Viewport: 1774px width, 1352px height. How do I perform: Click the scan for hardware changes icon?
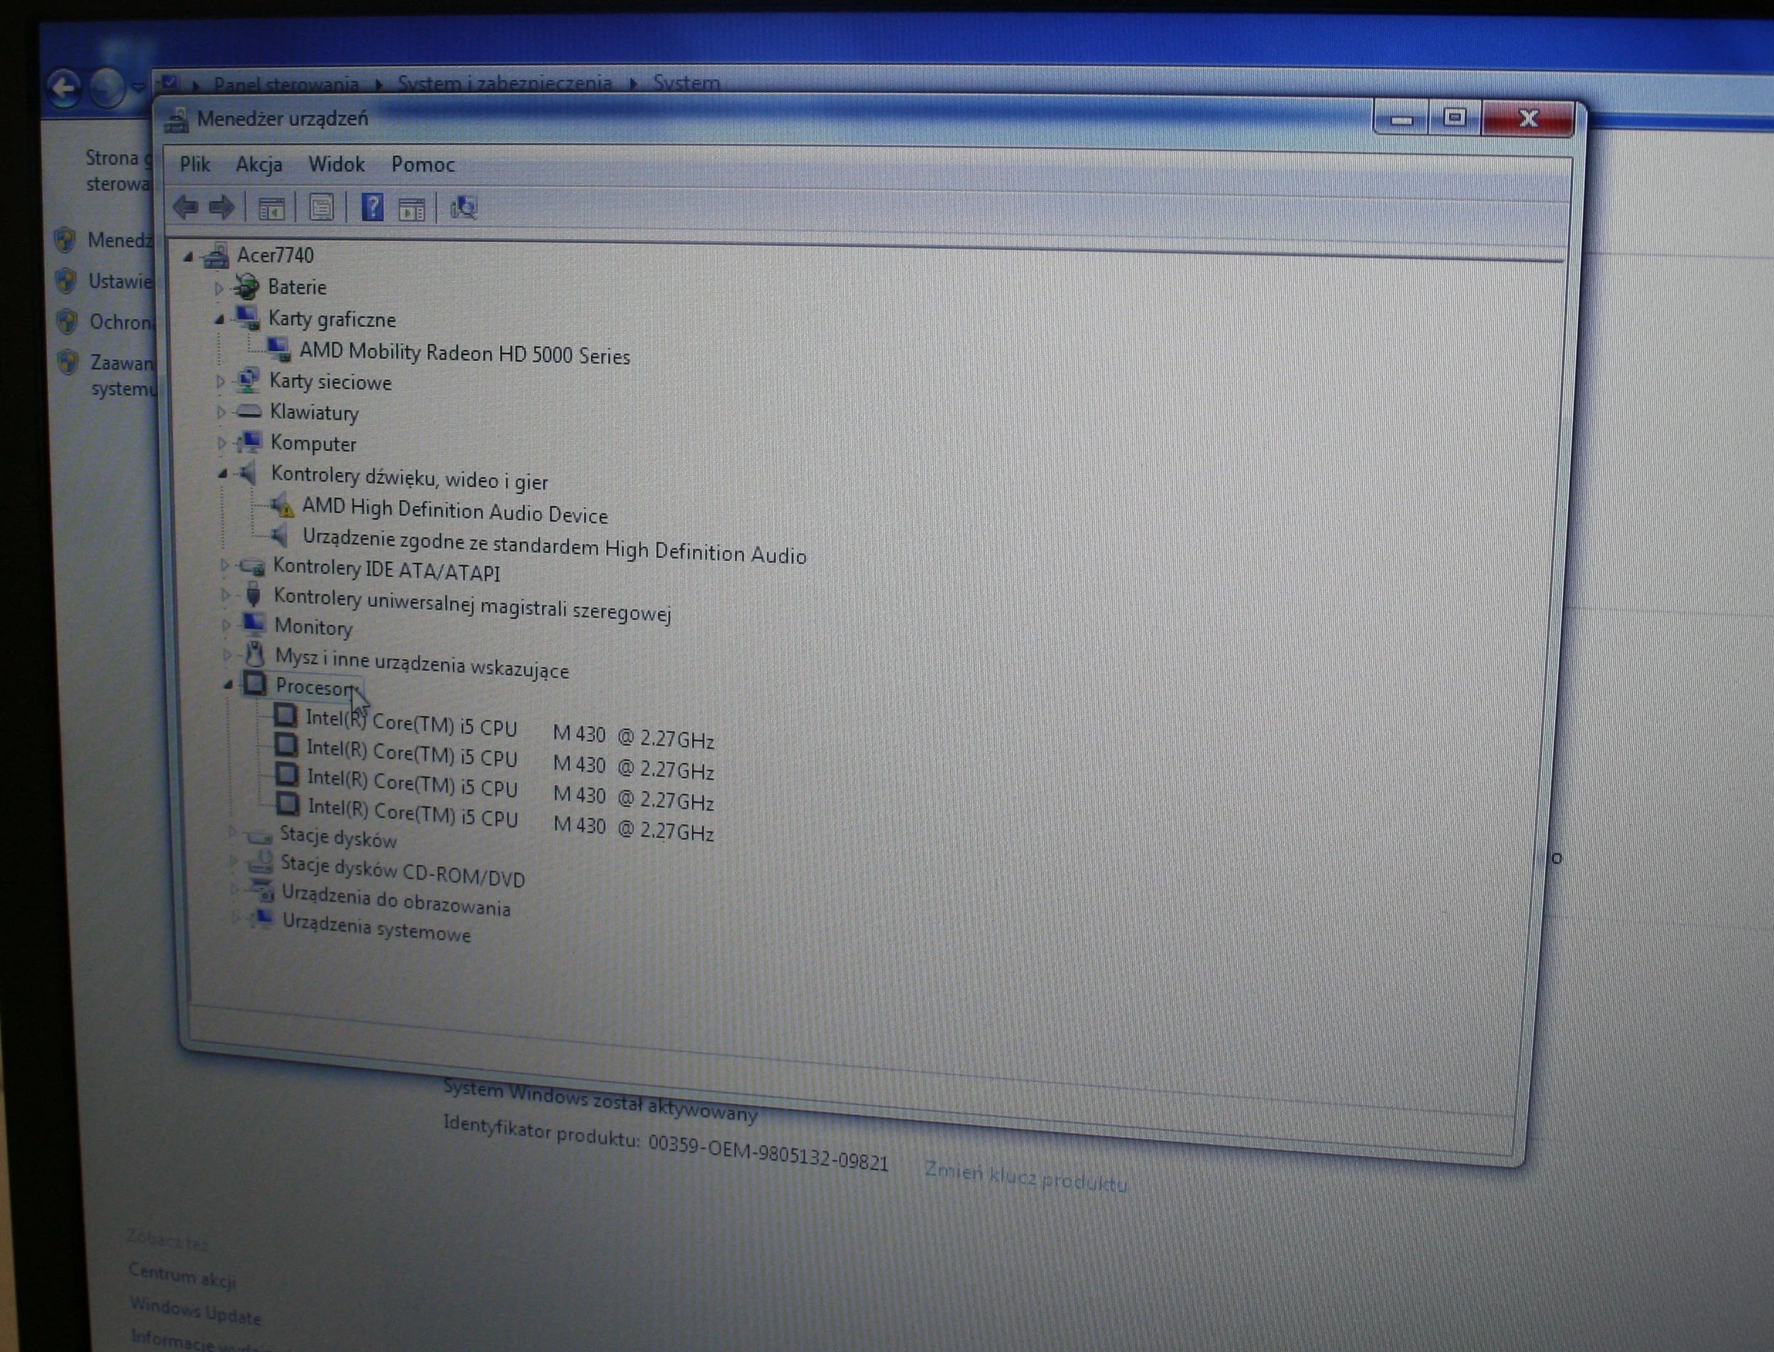[464, 209]
